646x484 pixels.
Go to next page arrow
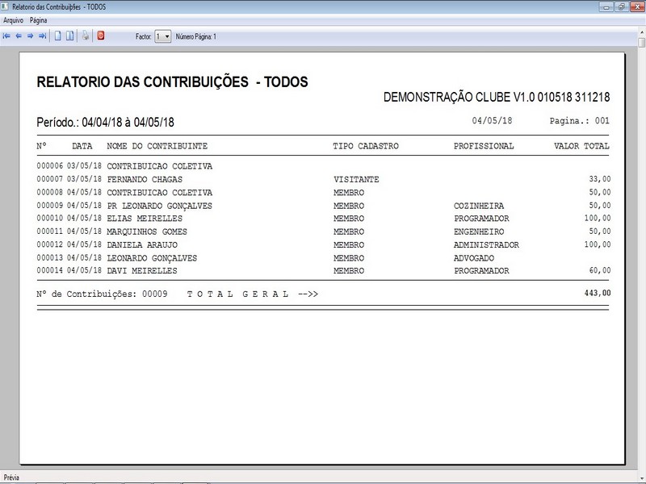point(30,36)
